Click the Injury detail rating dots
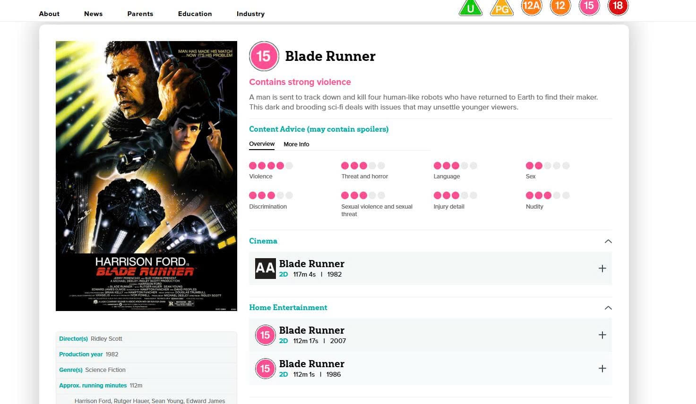 pyautogui.click(x=455, y=195)
